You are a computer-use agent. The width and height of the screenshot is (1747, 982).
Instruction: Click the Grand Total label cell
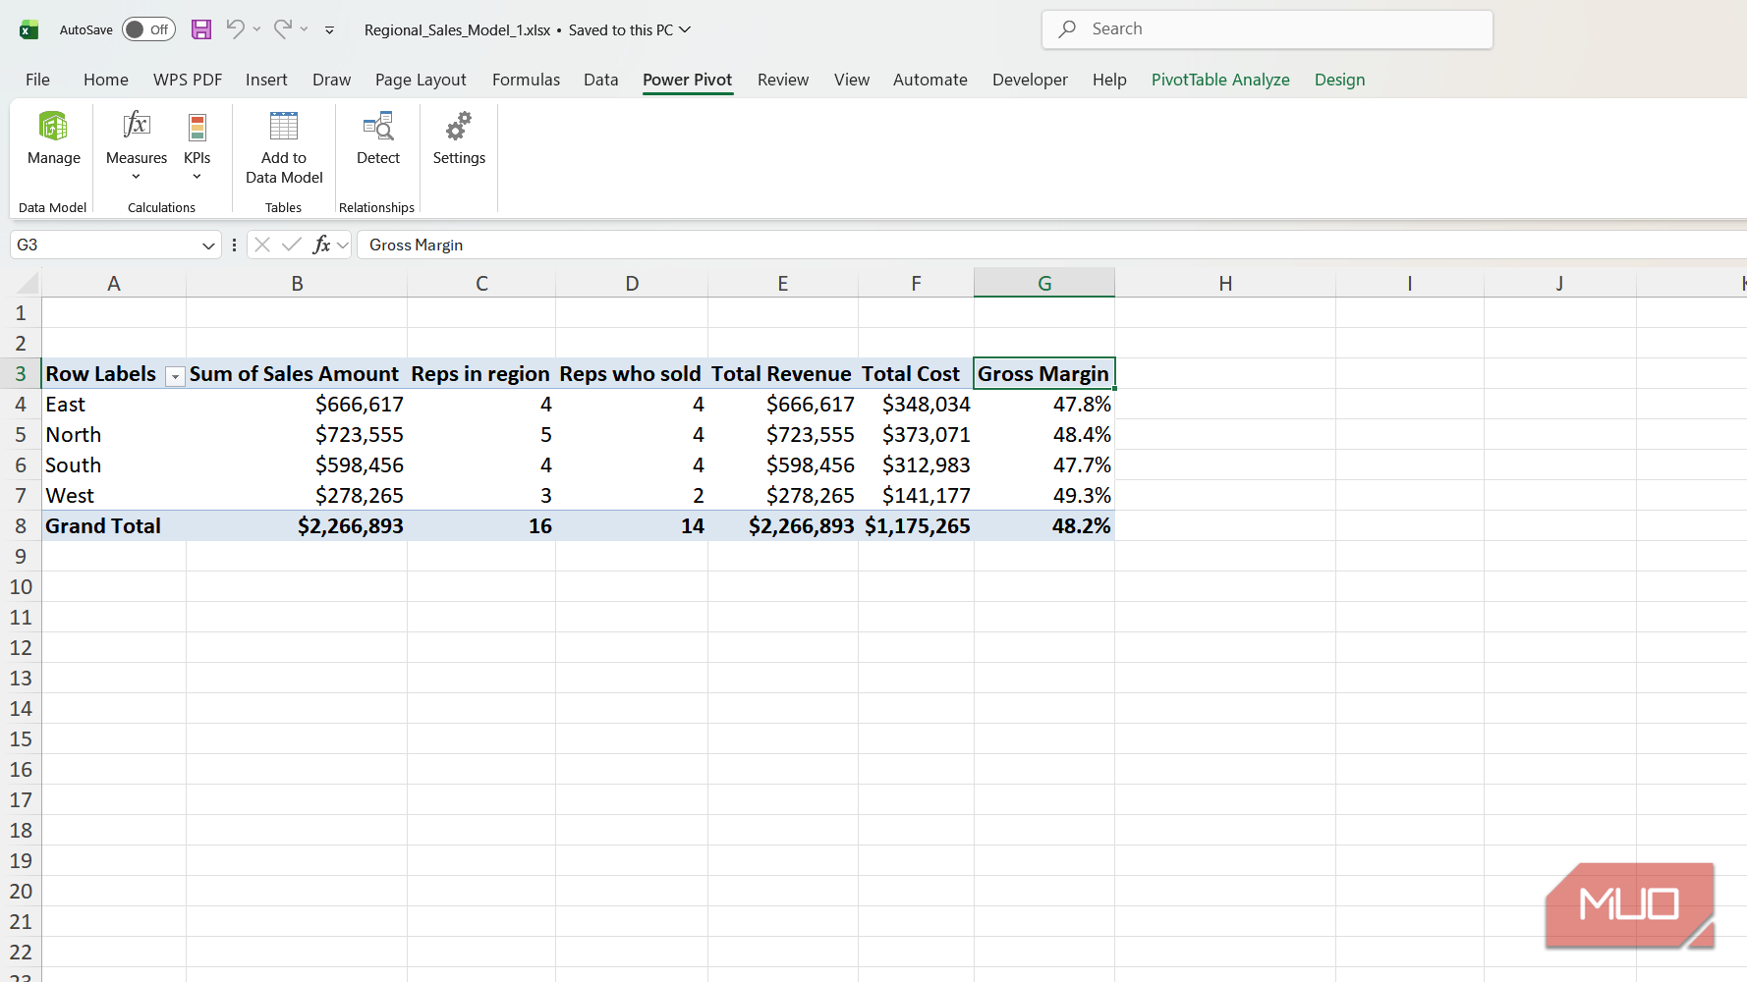pos(114,525)
